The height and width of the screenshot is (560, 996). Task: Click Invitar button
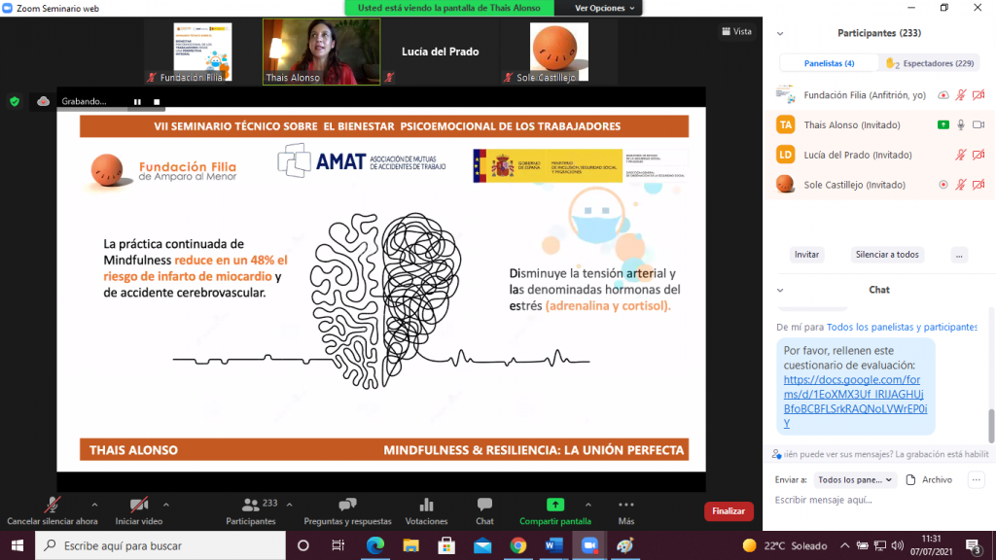pyautogui.click(x=806, y=255)
